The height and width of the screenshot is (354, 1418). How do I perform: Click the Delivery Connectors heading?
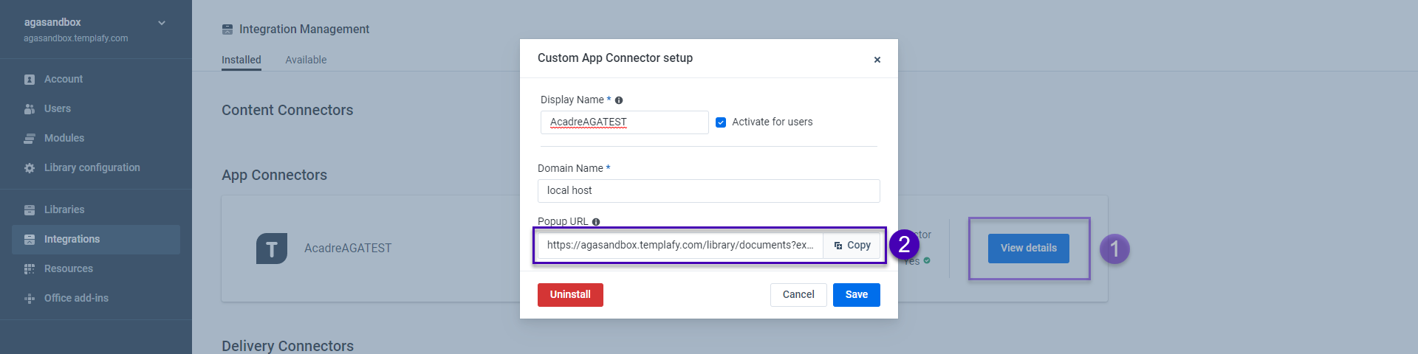[287, 346]
